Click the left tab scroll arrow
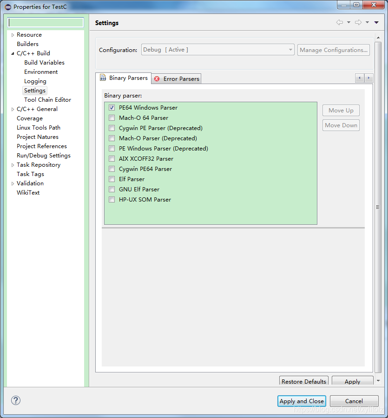Viewport: 388px width, 418px height. pos(360,78)
